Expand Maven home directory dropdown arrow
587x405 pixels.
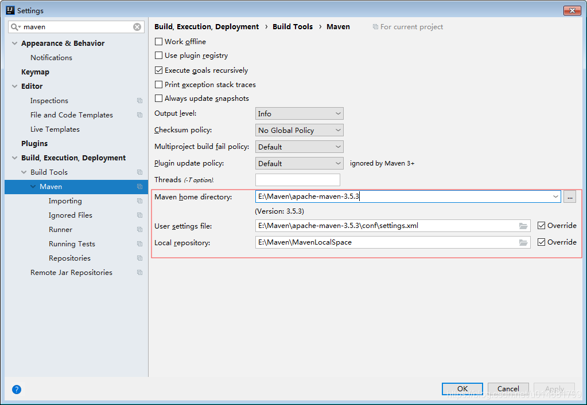pyautogui.click(x=555, y=196)
